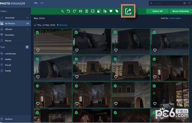Viewport: 192px width, 123px height.
Task: Click the window layout icon beside search
Action: 189,3
